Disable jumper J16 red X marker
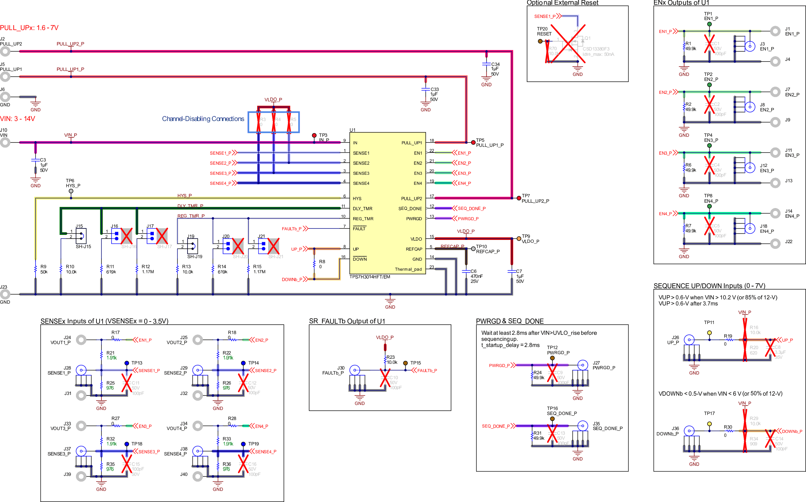 [127, 237]
